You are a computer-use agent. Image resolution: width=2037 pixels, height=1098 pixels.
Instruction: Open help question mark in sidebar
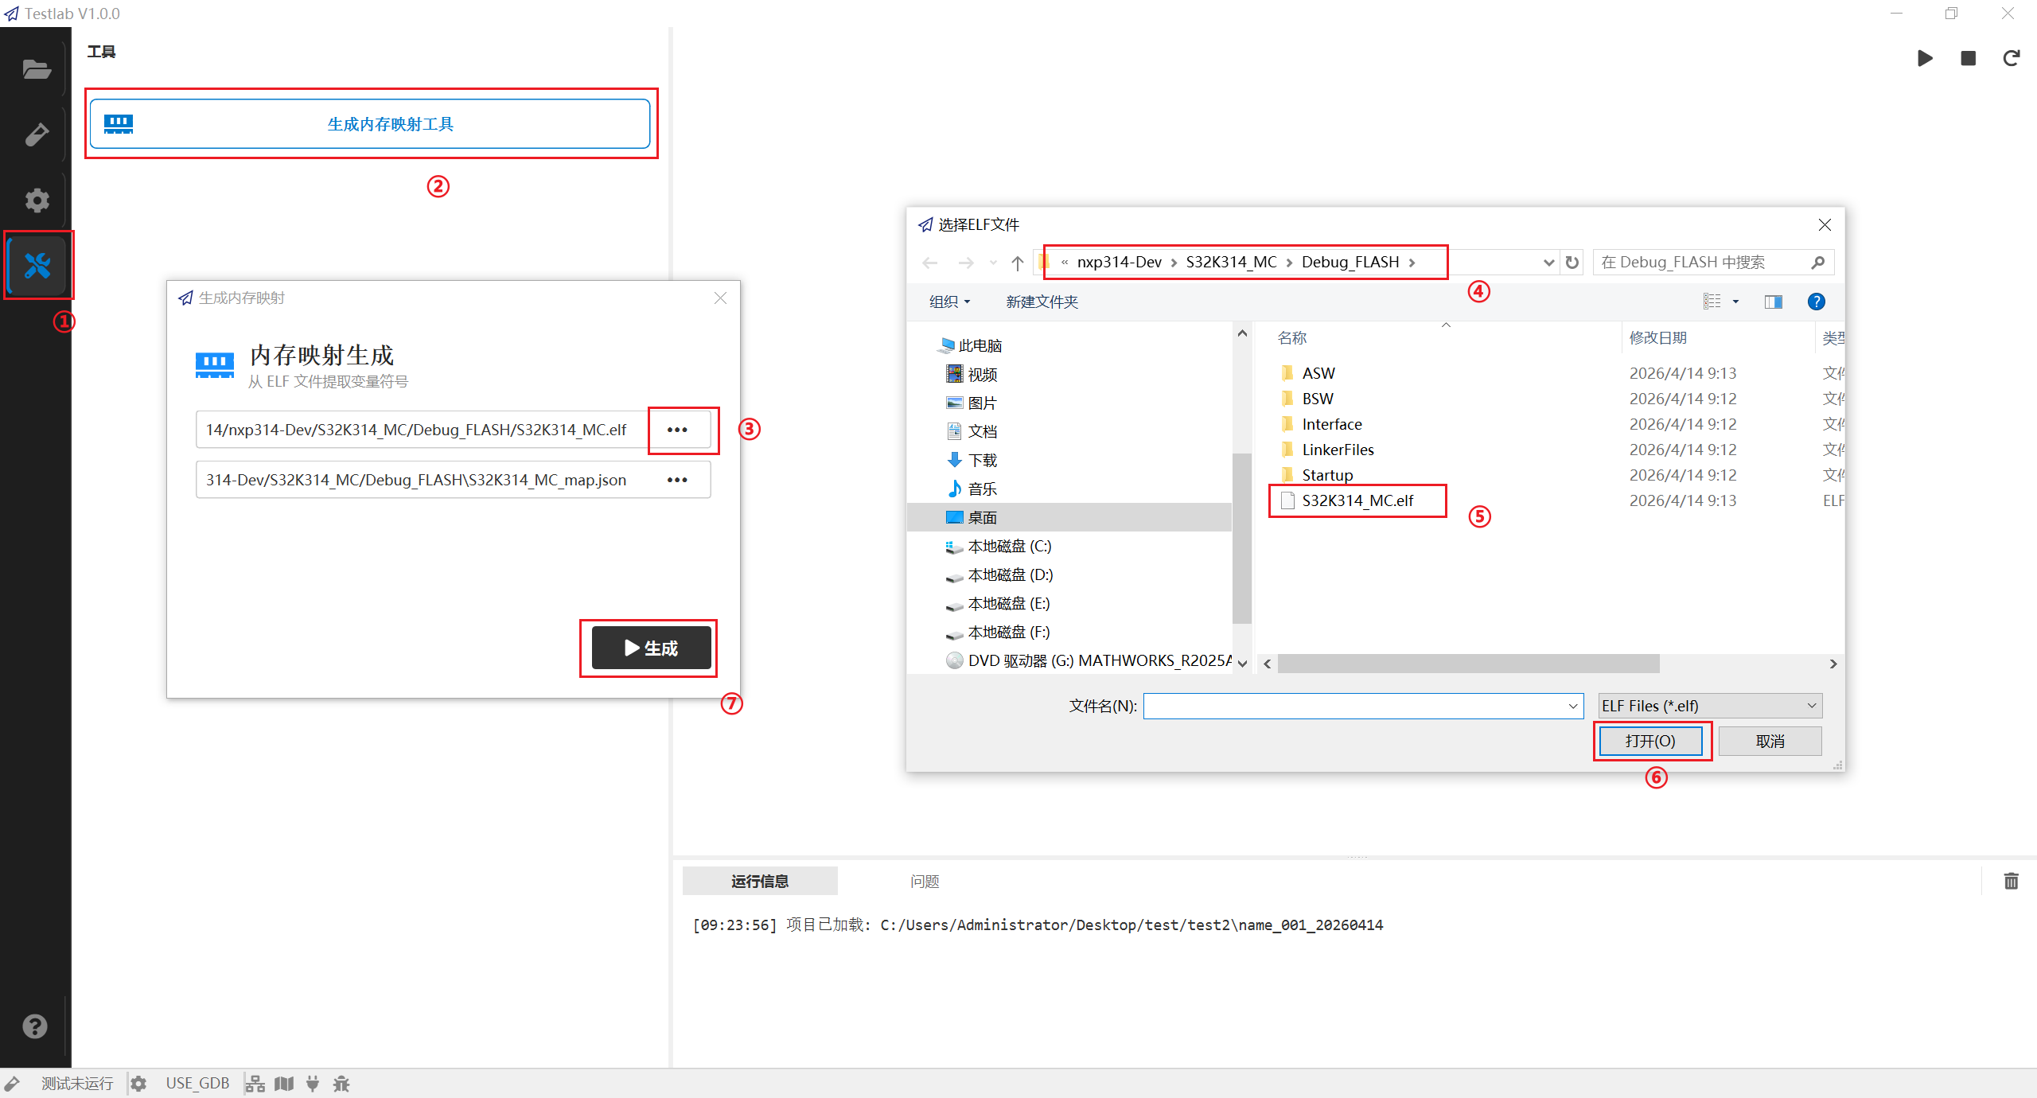pos(35,1026)
